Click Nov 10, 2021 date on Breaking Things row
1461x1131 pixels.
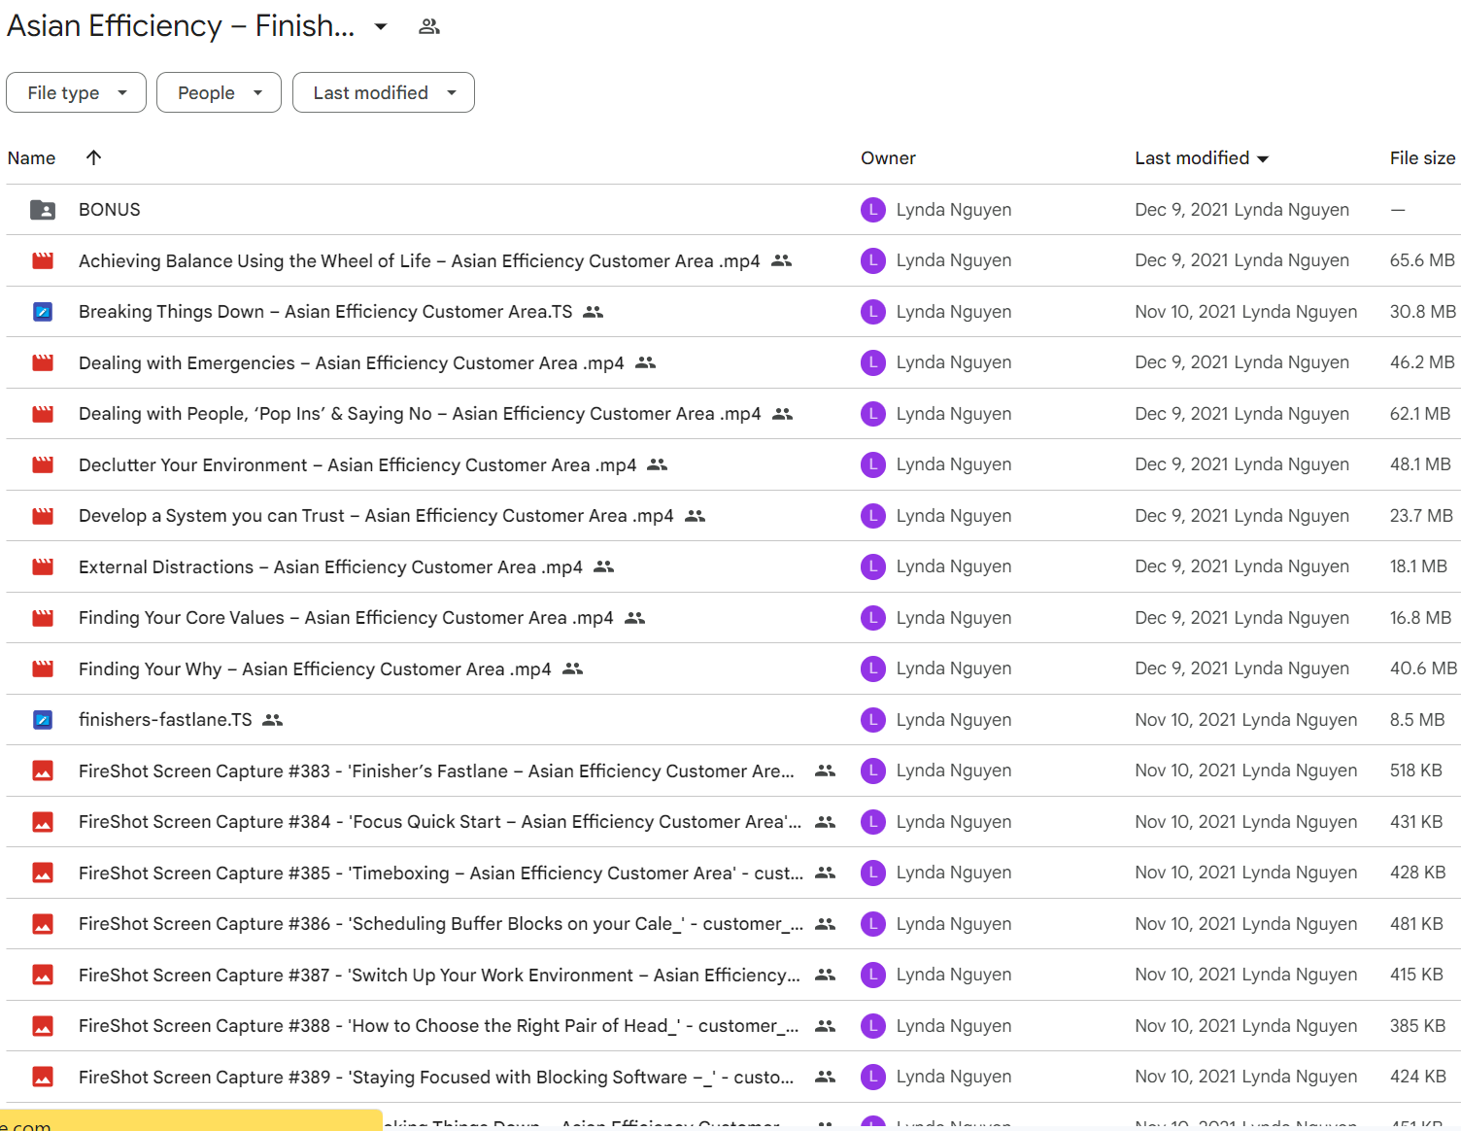click(x=1246, y=312)
